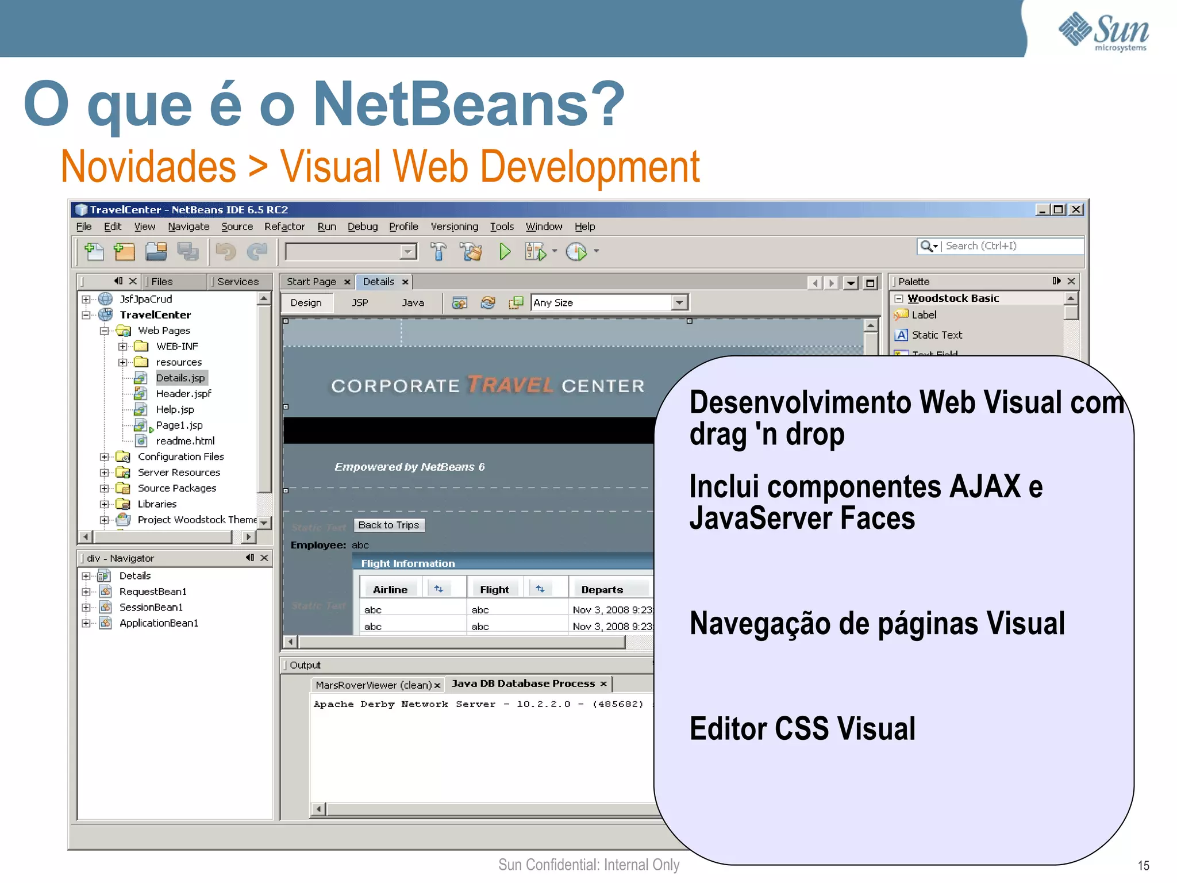The image size is (1177, 883).
Task: Maximize the editor window using the square icon
Action: [871, 283]
